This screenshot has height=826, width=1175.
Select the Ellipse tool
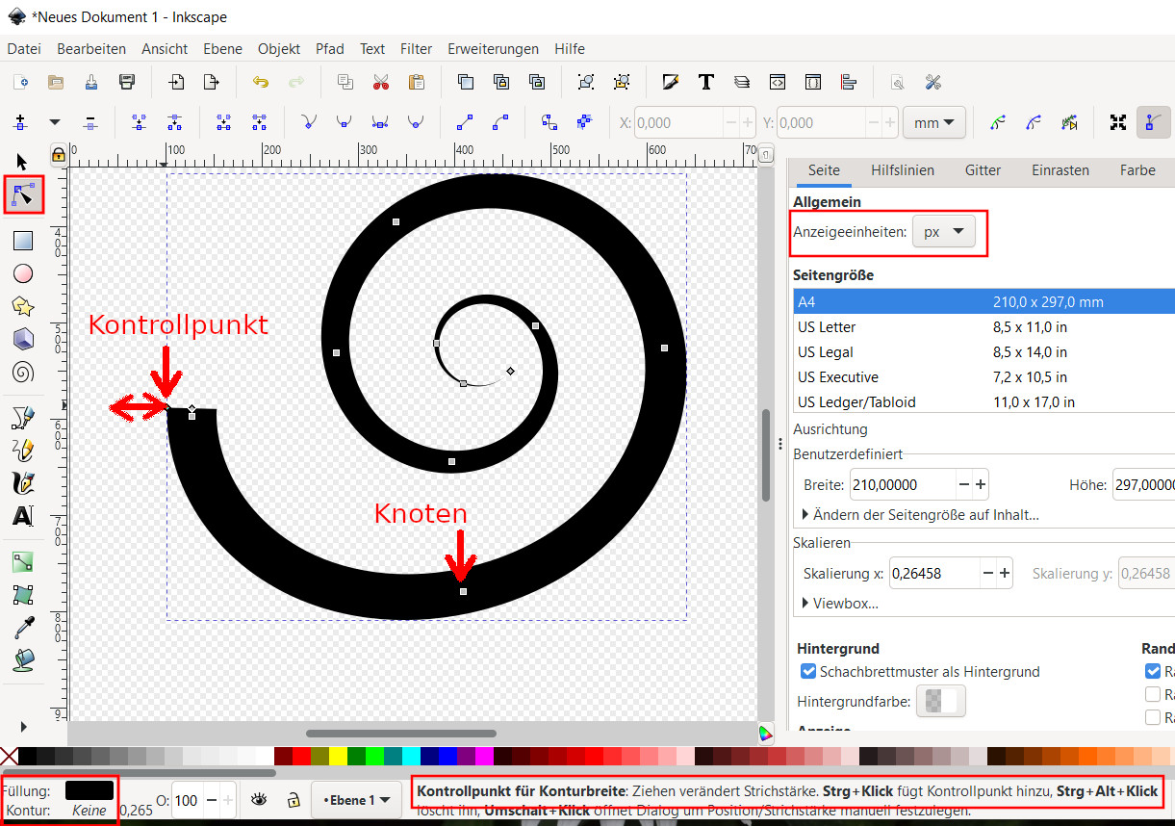click(23, 273)
